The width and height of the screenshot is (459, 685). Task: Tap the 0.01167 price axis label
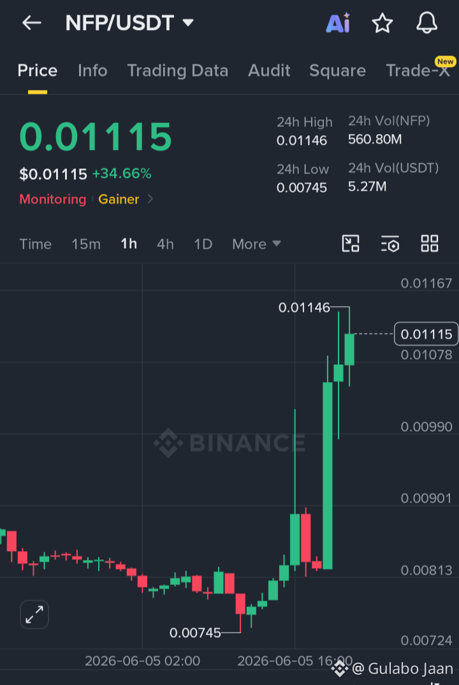click(x=426, y=284)
